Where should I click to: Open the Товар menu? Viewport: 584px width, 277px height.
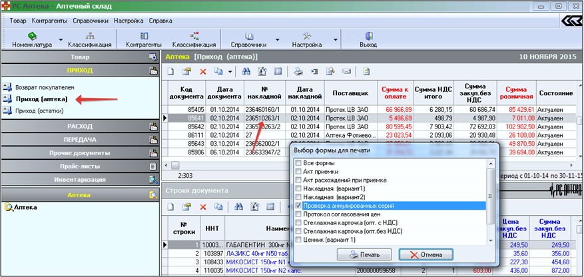[x=18, y=21]
